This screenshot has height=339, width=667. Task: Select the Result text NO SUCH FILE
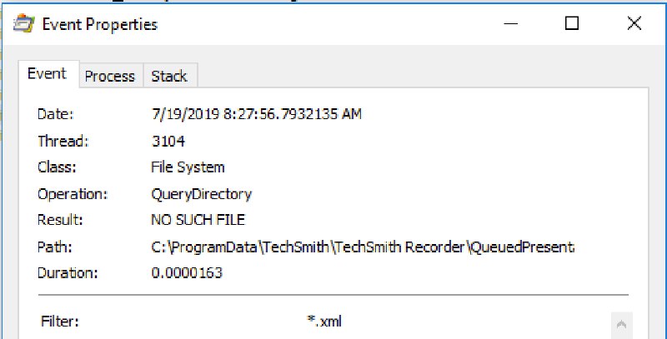click(x=198, y=220)
